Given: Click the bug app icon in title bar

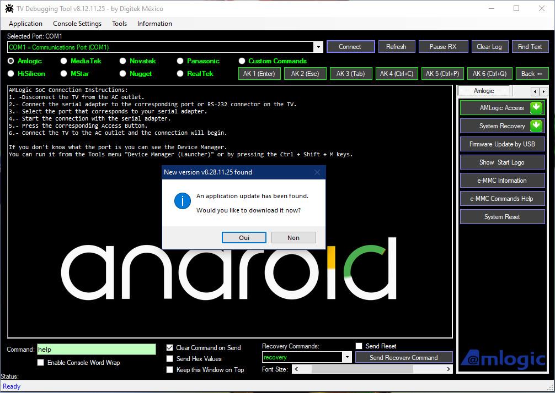Looking at the screenshot, I should (x=9, y=8).
